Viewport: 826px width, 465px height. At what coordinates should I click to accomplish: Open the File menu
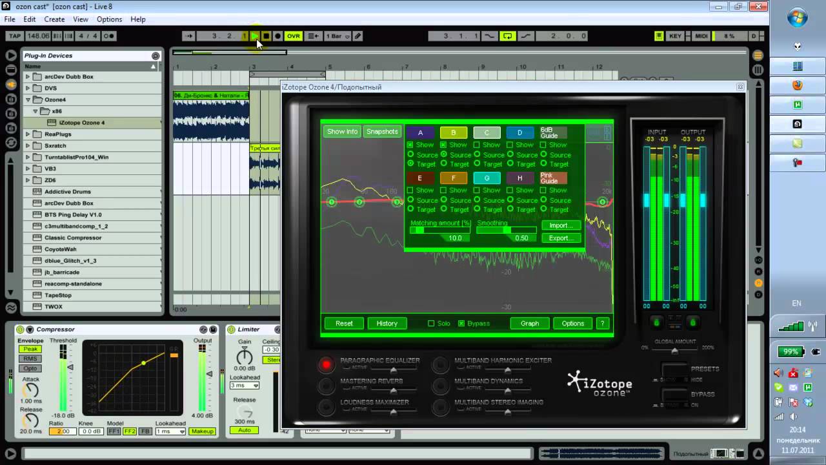point(10,19)
